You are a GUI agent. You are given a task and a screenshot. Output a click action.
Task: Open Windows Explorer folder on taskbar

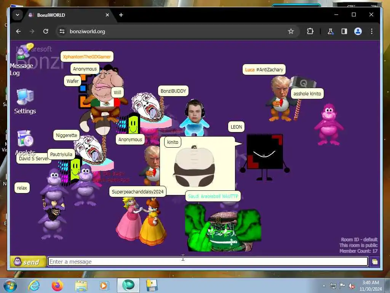click(81, 285)
